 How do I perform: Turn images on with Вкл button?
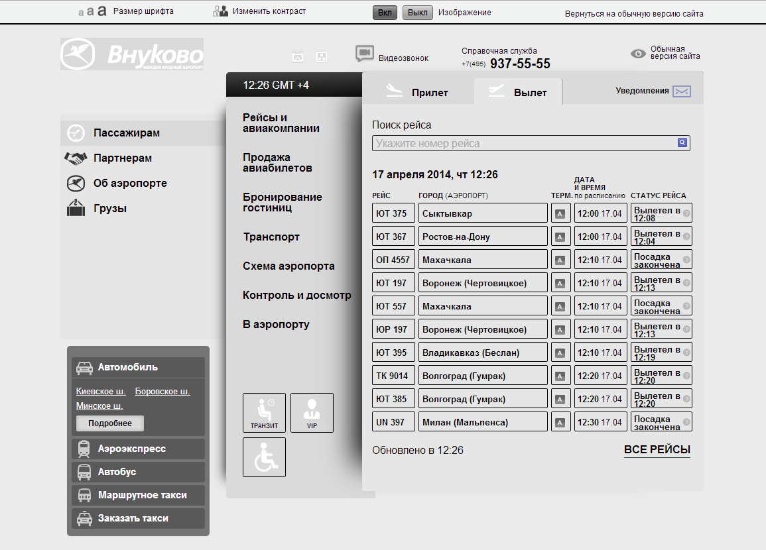(385, 13)
